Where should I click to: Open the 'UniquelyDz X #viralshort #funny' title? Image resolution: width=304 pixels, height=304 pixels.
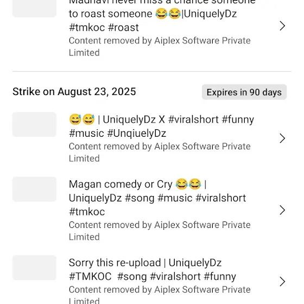pos(161,126)
